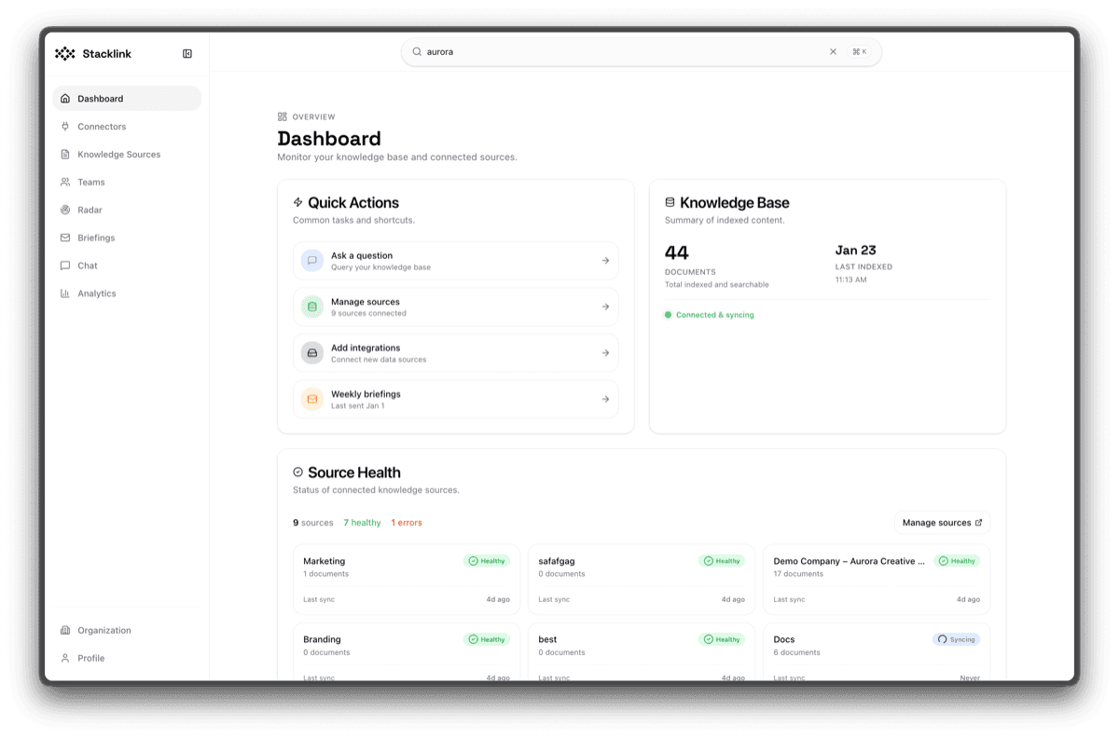Open Weekly briefings shortcut
The image size is (1119, 738).
click(x=455, y=399)
